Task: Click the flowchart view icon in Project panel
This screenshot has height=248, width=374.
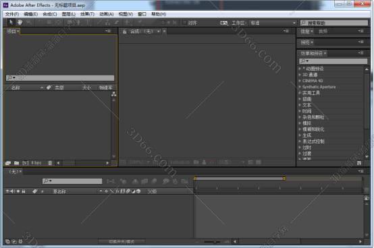Action: click(x=114, y=94)
